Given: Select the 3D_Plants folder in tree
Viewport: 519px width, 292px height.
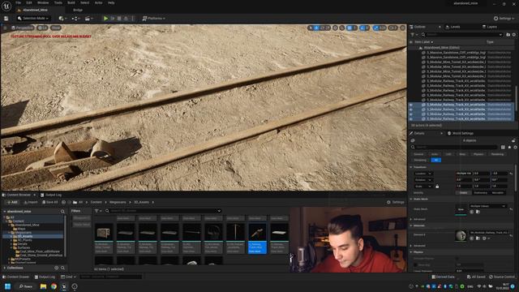Looking at the screenshot, I should pyautogui.click(x=24, y=240).
